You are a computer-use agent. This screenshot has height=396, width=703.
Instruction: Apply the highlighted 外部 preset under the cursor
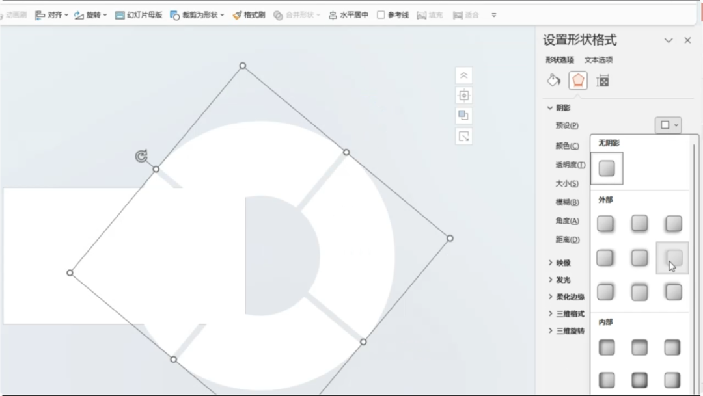[x=672, y=258]
